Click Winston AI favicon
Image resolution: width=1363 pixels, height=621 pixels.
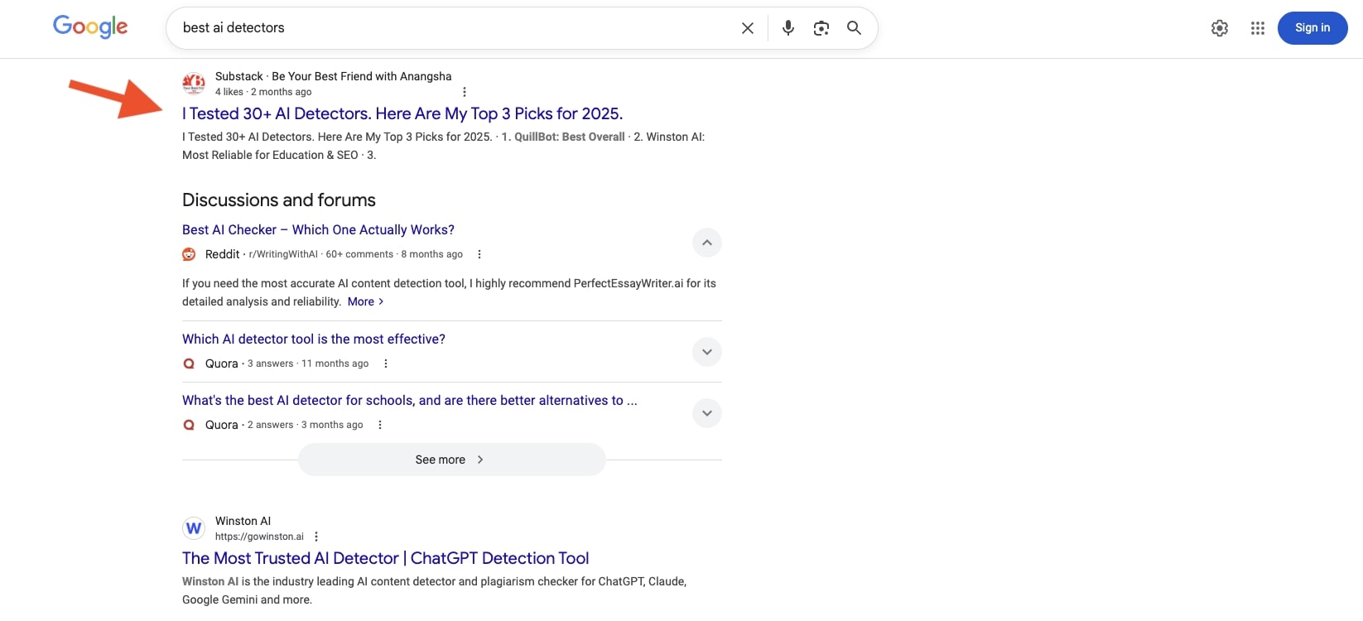pyautogui.click(x=194, y=528)
